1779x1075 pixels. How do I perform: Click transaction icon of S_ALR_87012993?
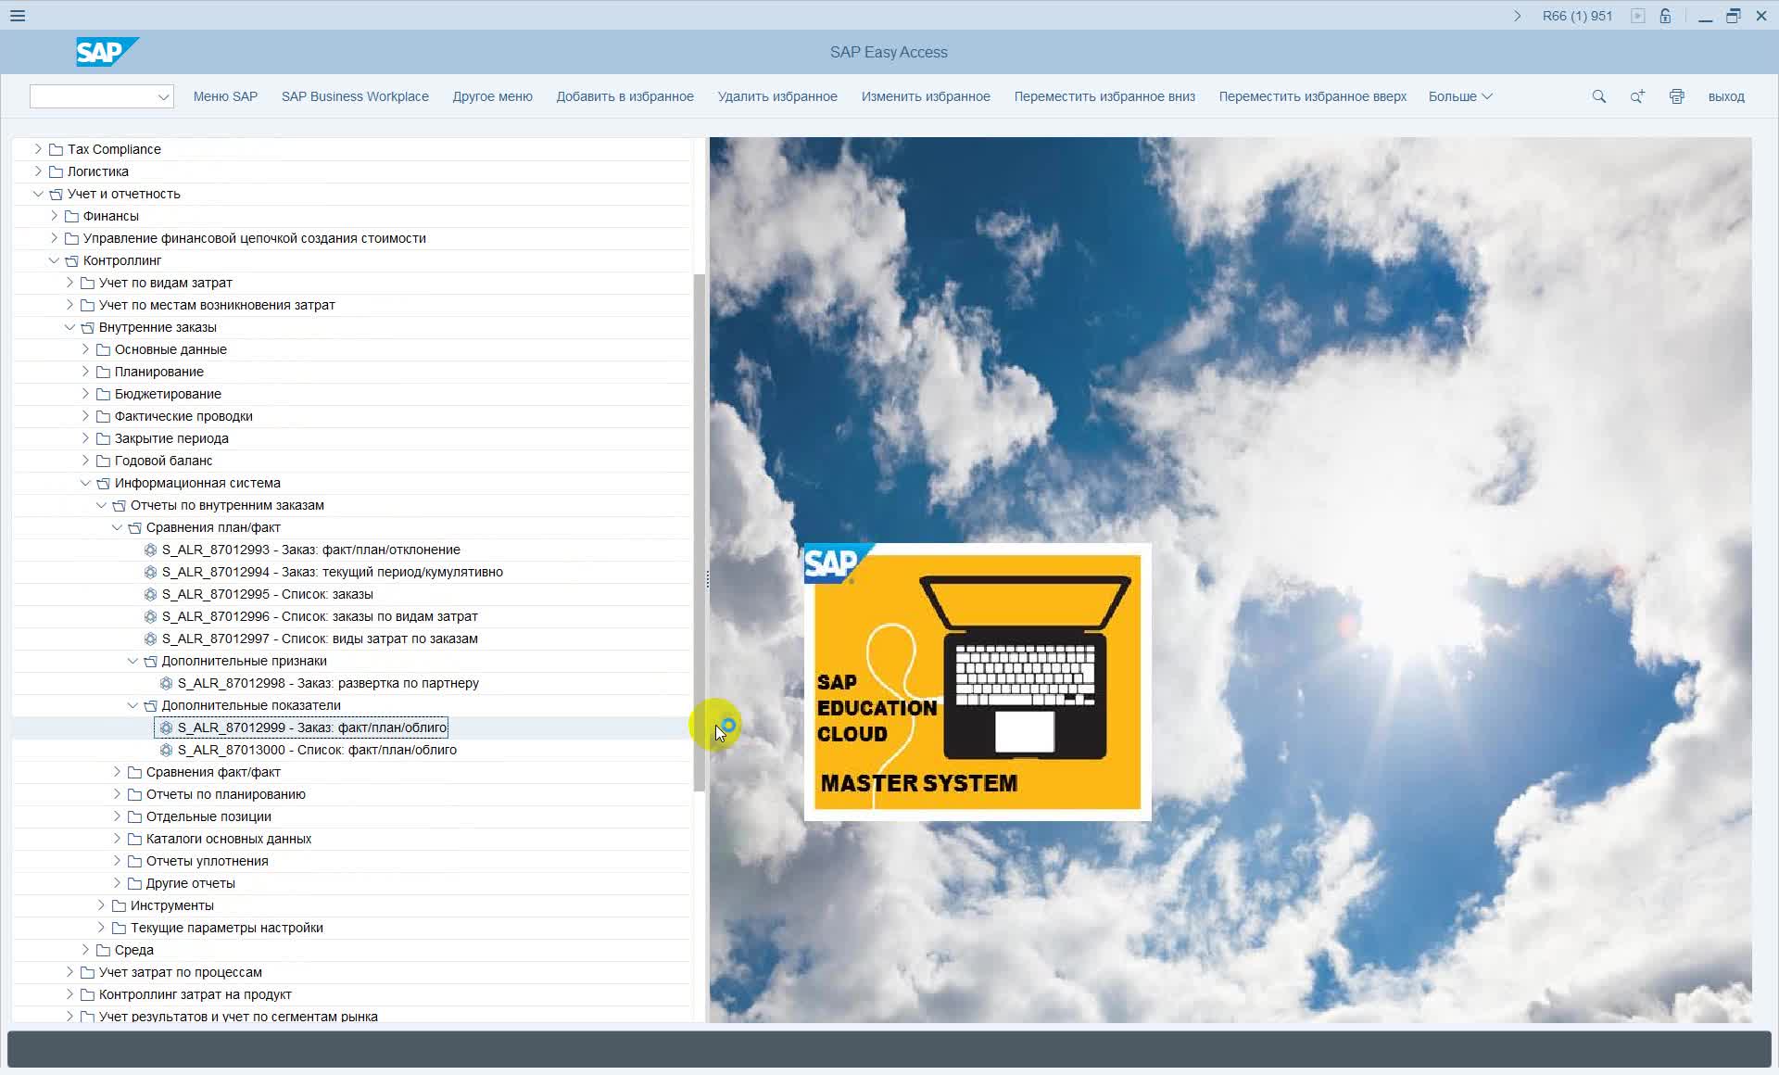(150, 550)
